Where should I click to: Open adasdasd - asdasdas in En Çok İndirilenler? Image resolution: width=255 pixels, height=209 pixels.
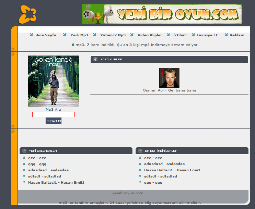[x=164, y=164]
